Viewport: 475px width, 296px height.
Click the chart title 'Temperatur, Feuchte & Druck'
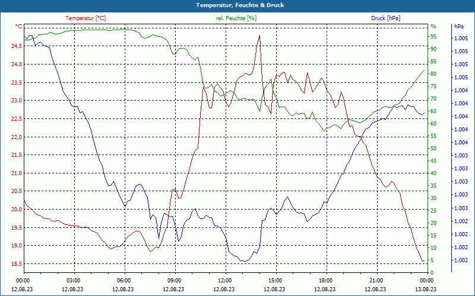point(240,5)
